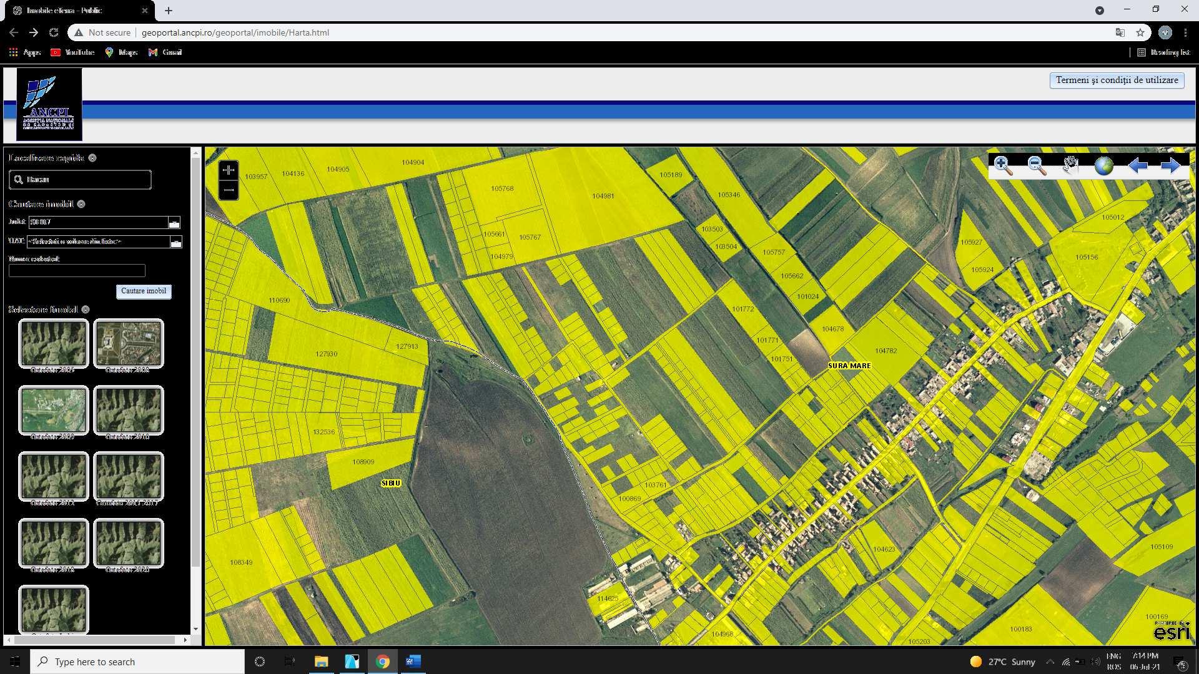Viewport: 1199px width, 674px height.
Task: Click the Numar cadastral input field
Action: click(x=77, y=271)
